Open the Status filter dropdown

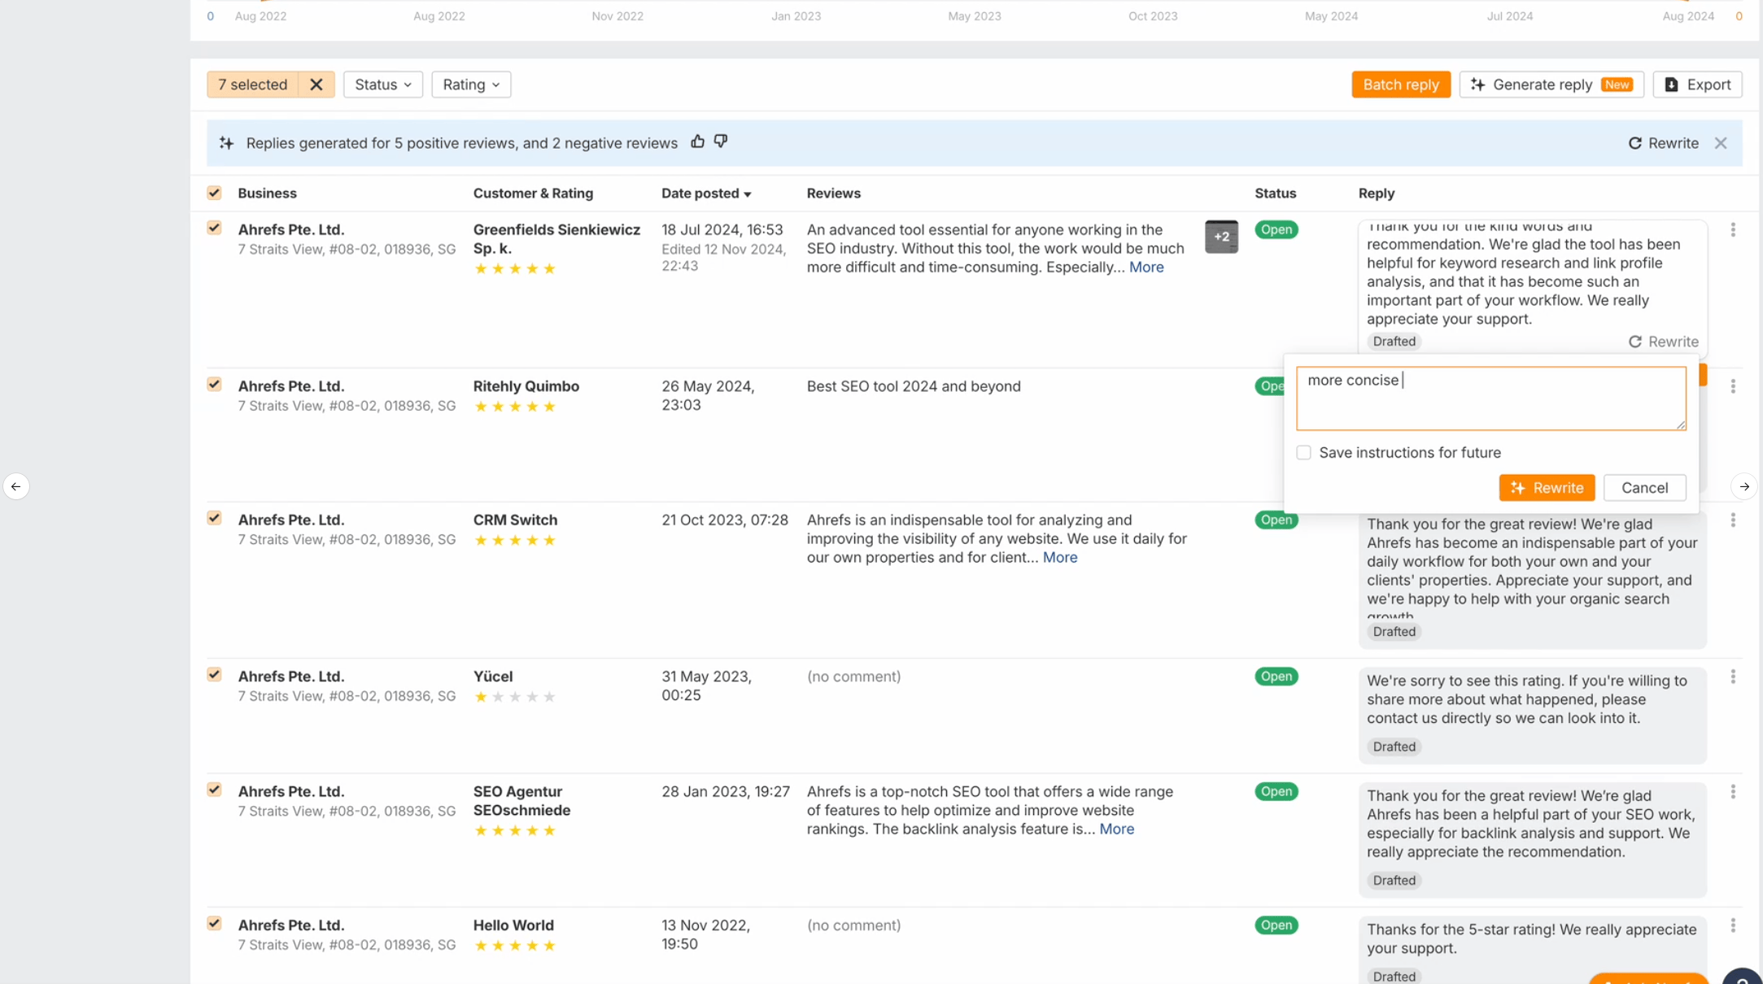click(383, 85)
